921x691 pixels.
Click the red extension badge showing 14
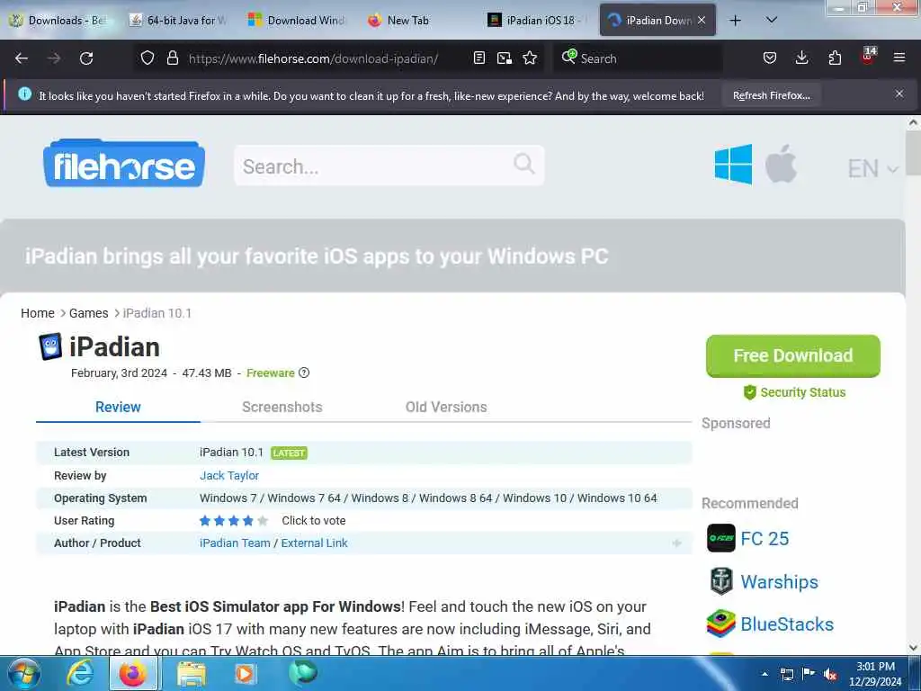coord(868,56)
